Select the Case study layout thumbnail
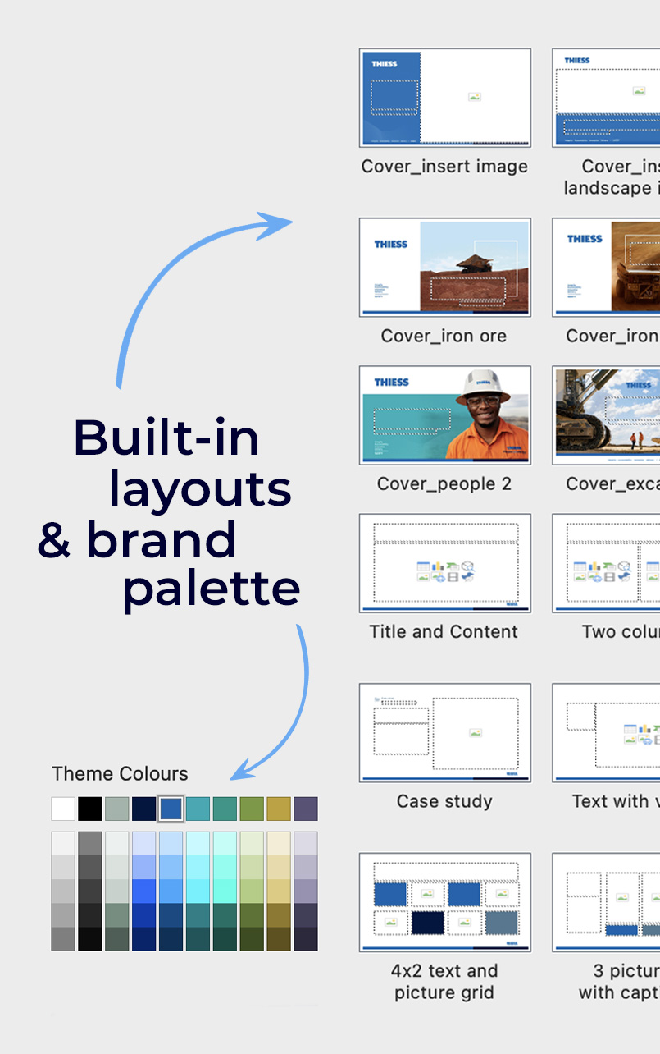The height and width of the screenshot is (1054, 660). point(444,732)
